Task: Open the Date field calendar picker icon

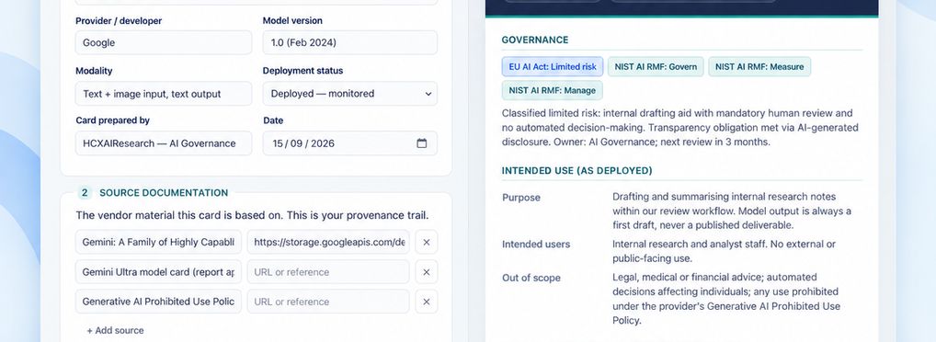Action: (x=421, y=143)
